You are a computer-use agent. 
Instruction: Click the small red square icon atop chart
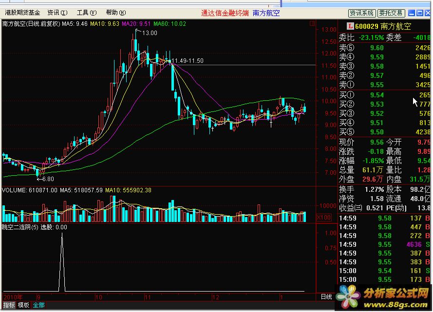coord(312,23)
